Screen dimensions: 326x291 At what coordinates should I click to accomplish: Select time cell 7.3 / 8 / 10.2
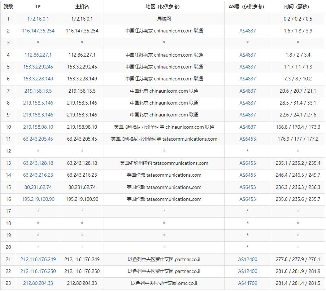pyautogui.click(x=298, y=79)
